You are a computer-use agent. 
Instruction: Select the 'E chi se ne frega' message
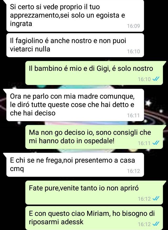(75, 165)
